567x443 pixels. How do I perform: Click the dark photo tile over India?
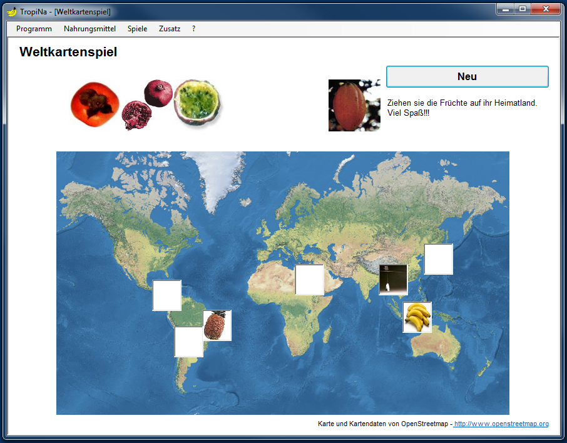pyautogui.click(x=393, y=279)
